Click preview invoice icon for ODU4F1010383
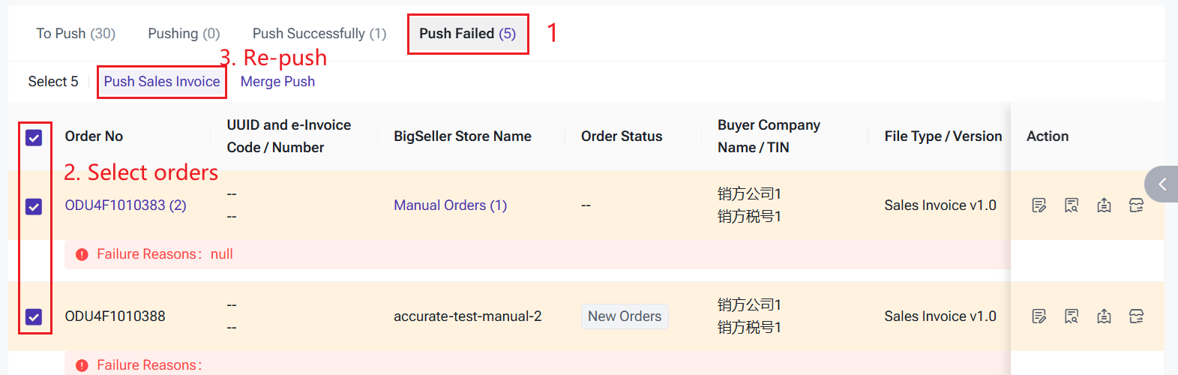This screenshot has width=1178, height=375. pos(1072,205)
